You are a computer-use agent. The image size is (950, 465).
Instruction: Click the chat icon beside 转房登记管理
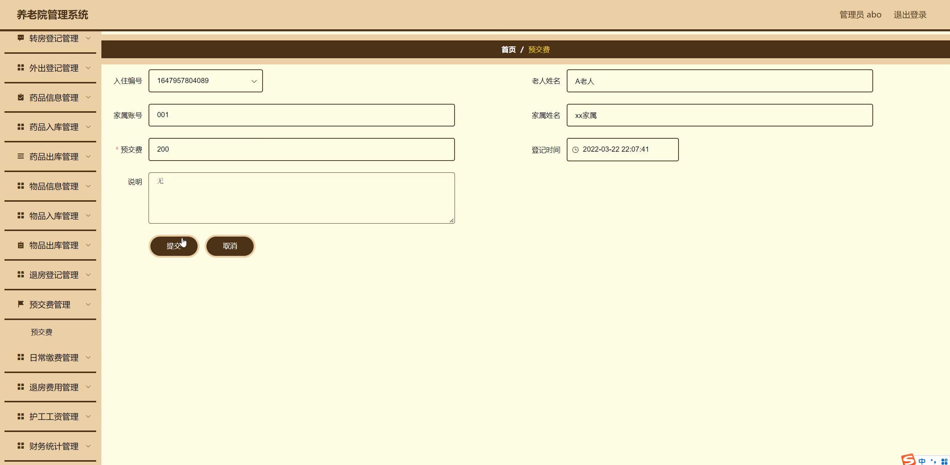21,38
